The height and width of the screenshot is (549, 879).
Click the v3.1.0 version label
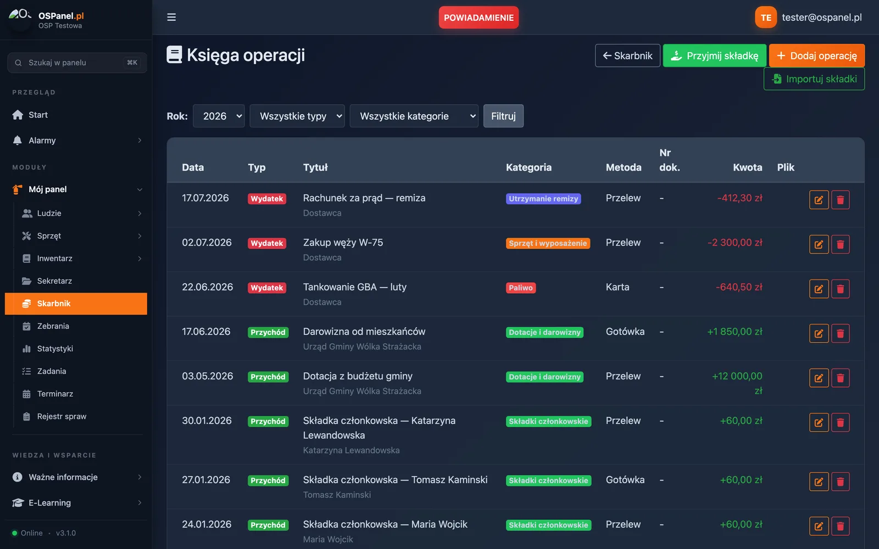point(66,533)
